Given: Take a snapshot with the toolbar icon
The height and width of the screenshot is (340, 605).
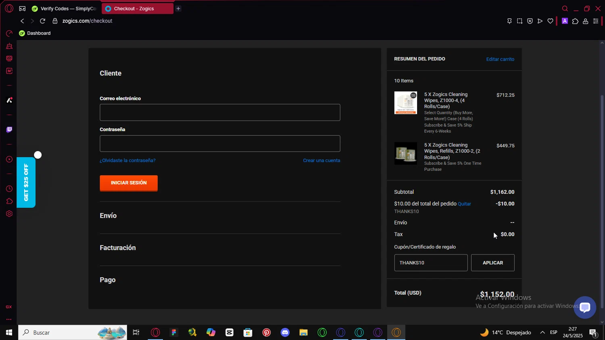Looking at the screenshot, I should 519,21.
